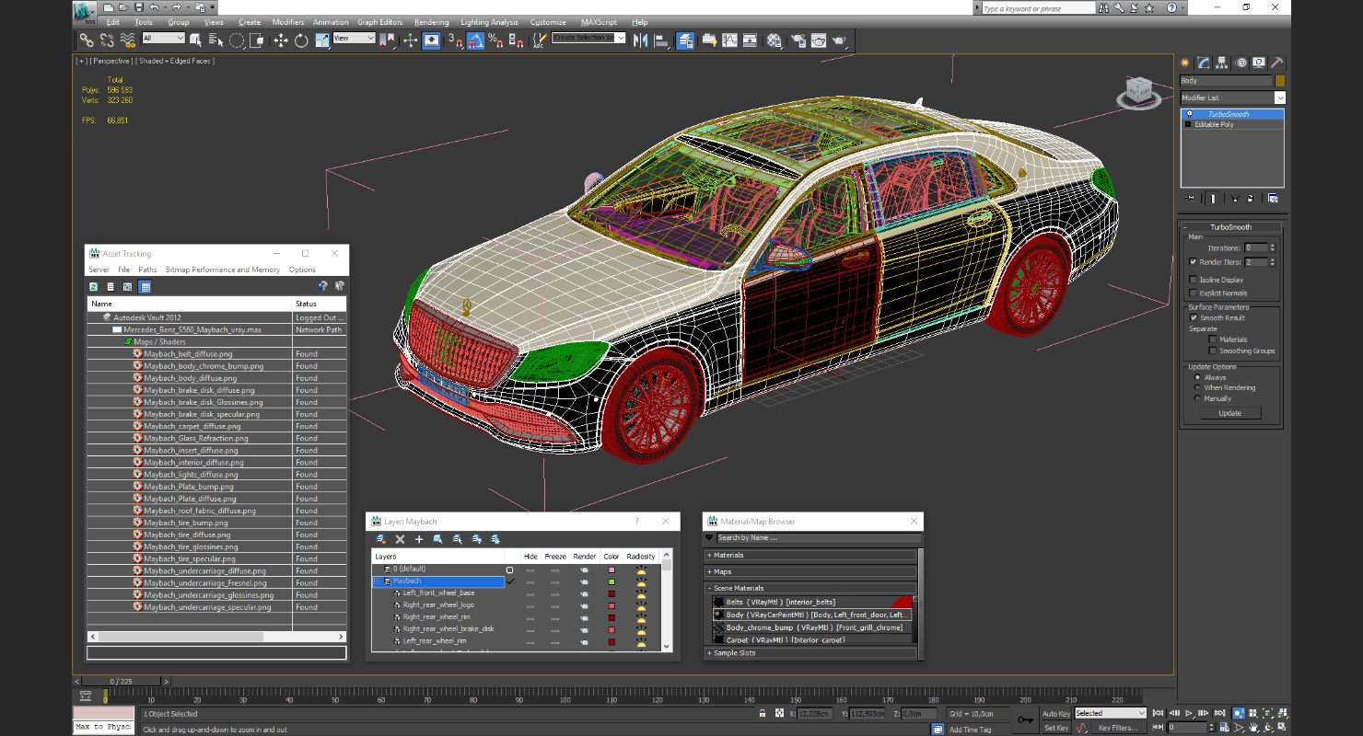Collapse the Scene Materials group

[x=810, y=588]
